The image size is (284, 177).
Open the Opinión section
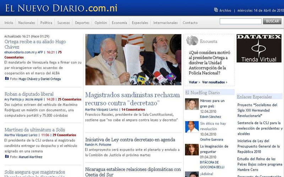pyautogui.click(x=101, y=23)
